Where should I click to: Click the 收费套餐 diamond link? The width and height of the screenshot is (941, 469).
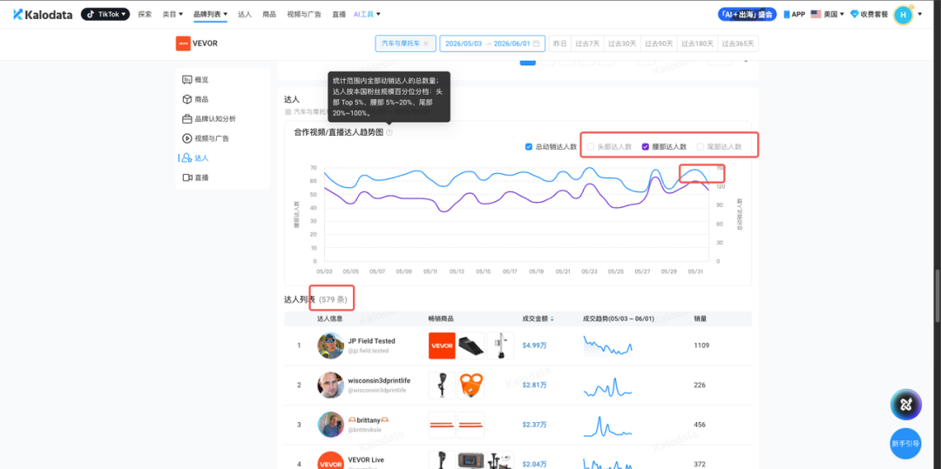point(869,14)
